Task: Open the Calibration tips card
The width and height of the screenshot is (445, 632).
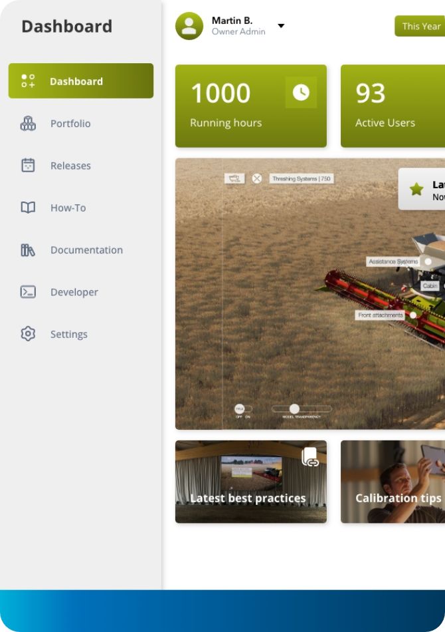Action: (x=393, y=482)
